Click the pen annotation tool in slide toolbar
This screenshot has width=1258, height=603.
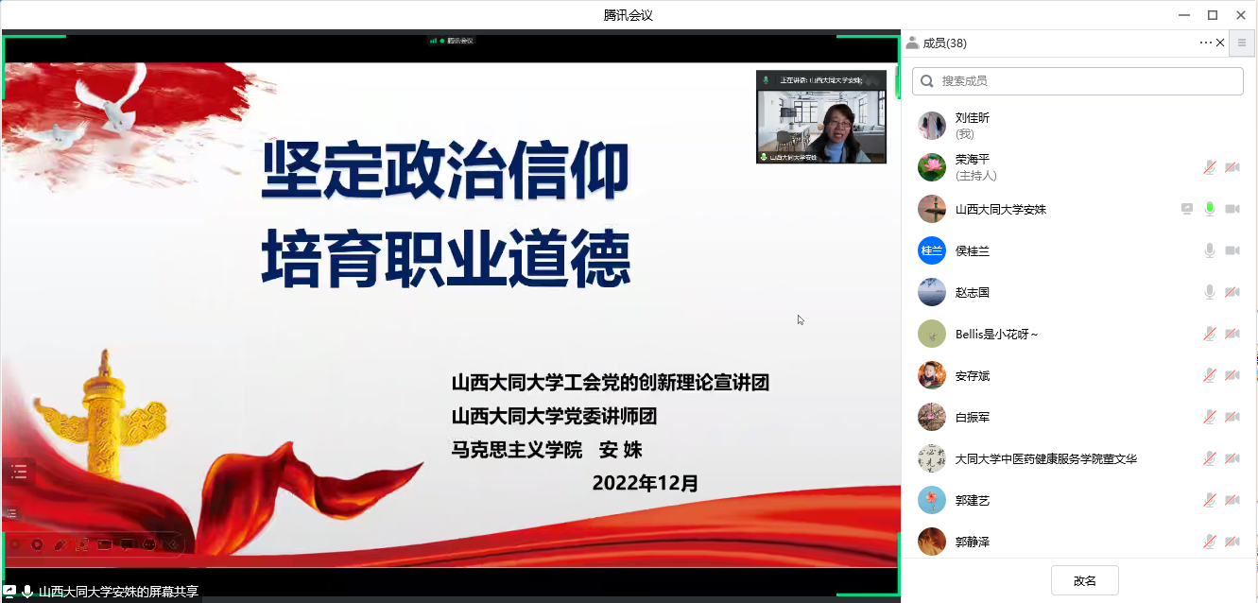[x=60, y=544]
